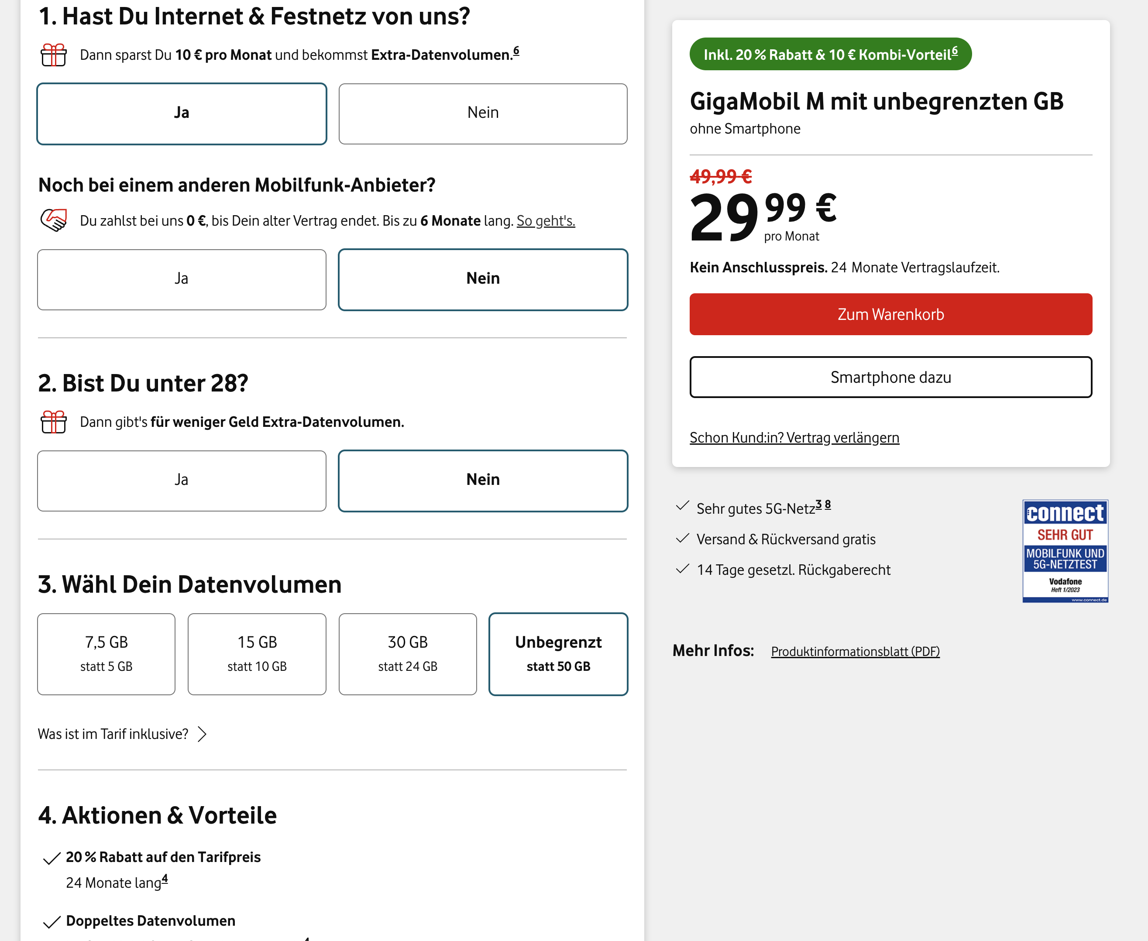The width and height of the screenshot is (1148, 941).
Task: Pick the 7,5 GB data volume option
Action: tap(106, 654)
